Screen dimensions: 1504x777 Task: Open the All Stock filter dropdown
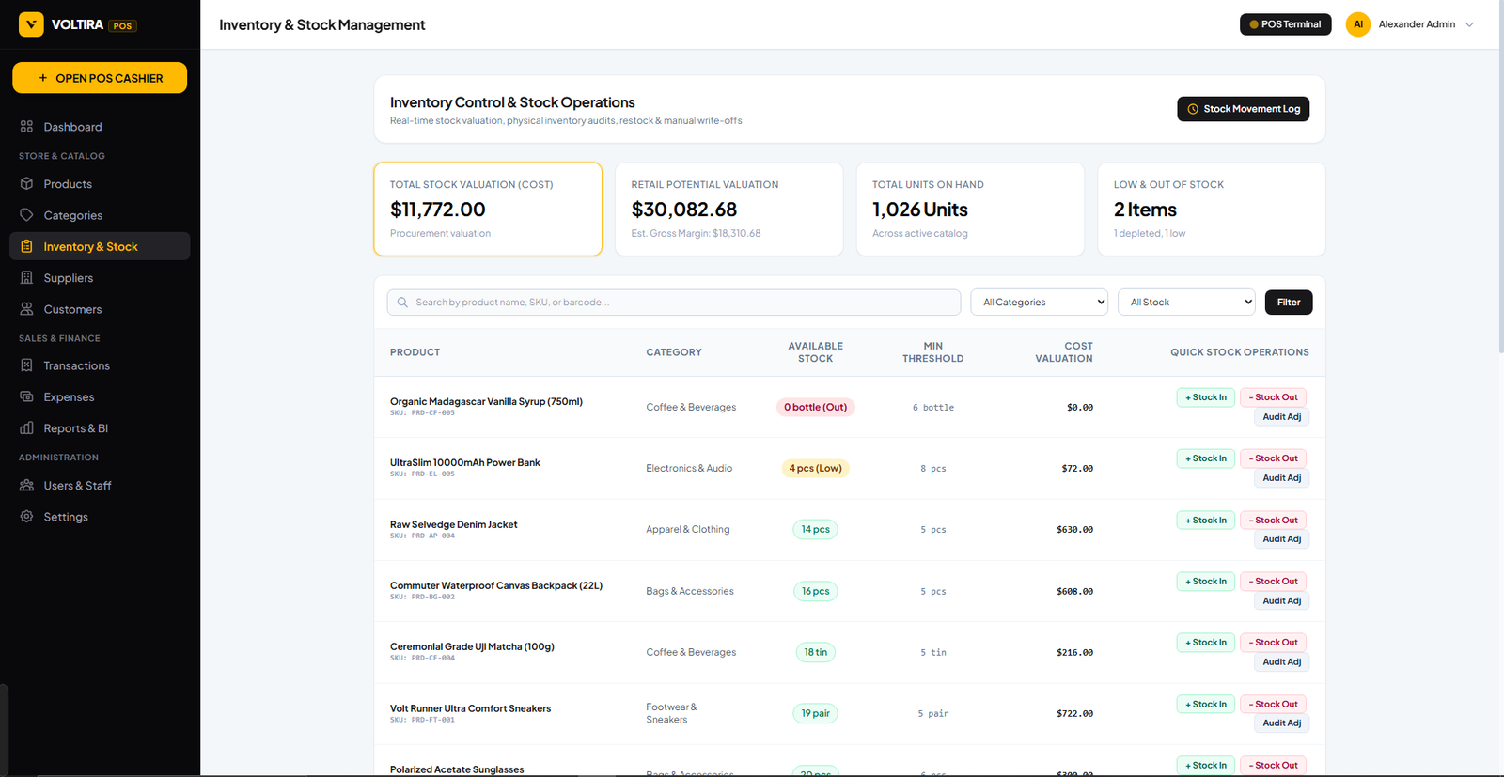click(x=1187, y=303)
